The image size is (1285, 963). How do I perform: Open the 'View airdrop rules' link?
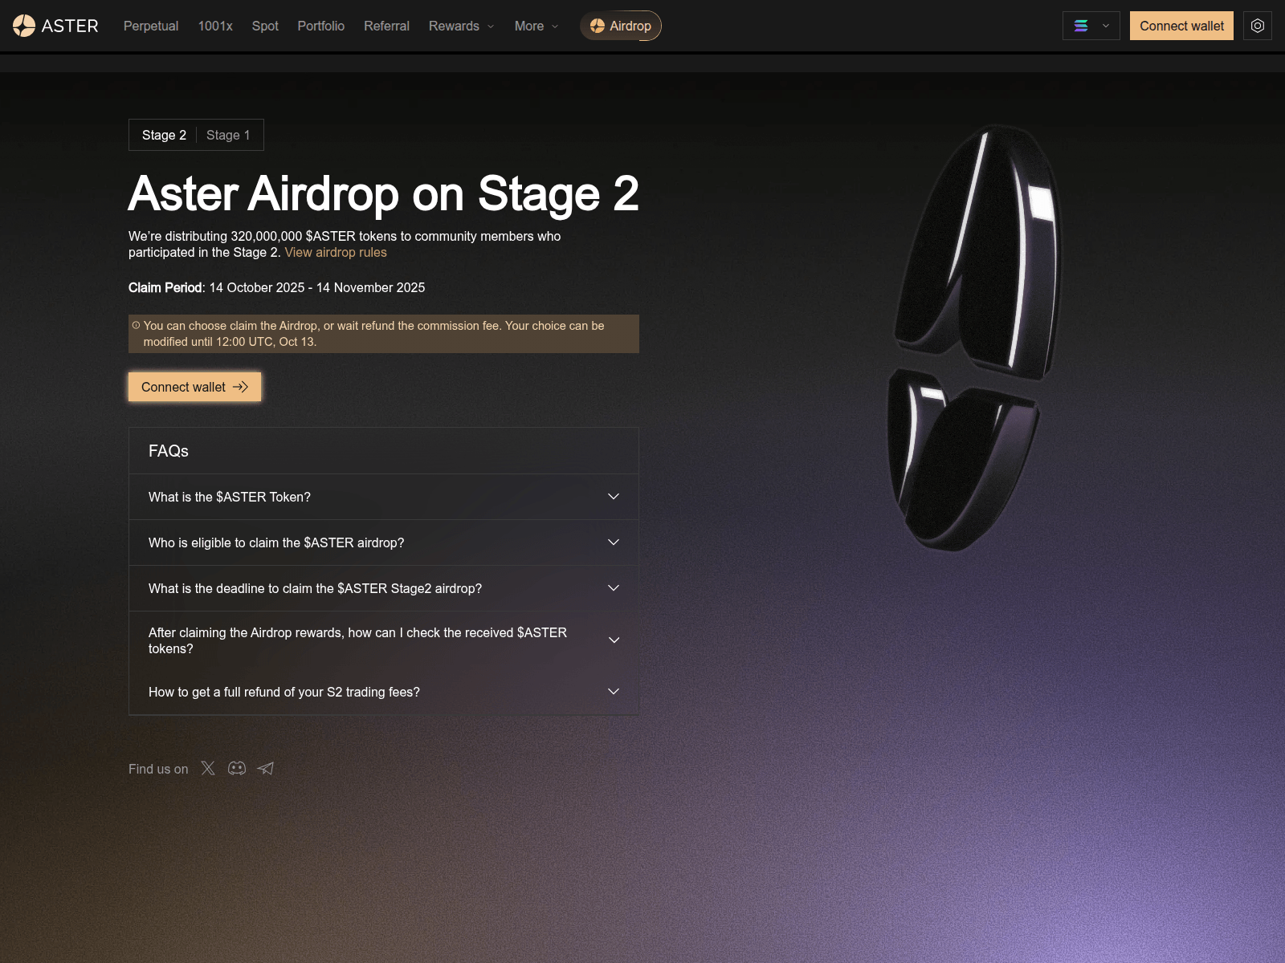point(335,252)
